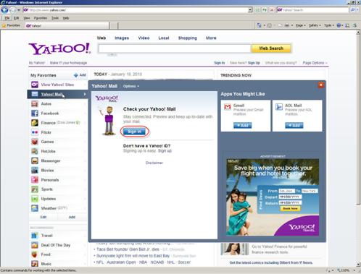Open the Autos sidebar icon
The image size is (361, 274).
(35, 103)
